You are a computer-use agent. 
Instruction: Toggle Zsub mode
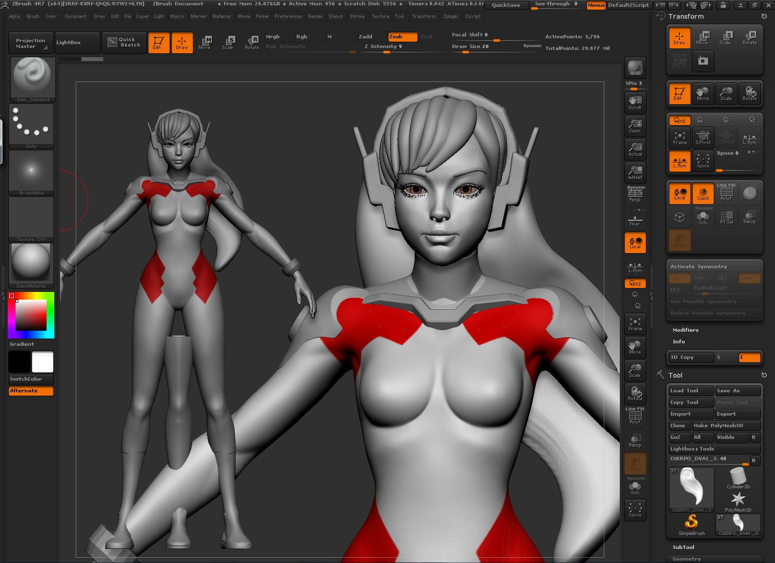(x=403, y=36)
